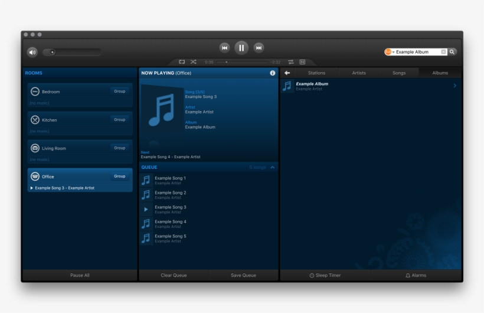Click the search field containing Example Album
The image size is (484, 313).
418,52
